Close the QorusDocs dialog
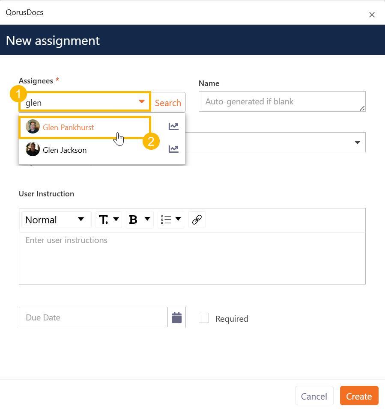This screenshot has height=409, width=385. (372, 15)
